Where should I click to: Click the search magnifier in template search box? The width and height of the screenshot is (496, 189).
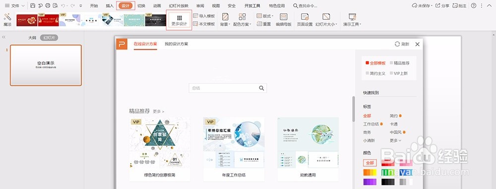(x=261, y=88)
